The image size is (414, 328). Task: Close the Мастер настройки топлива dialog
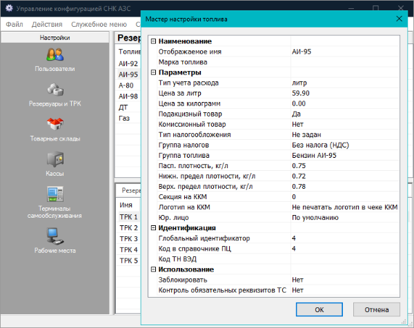(x=399, y=19)
